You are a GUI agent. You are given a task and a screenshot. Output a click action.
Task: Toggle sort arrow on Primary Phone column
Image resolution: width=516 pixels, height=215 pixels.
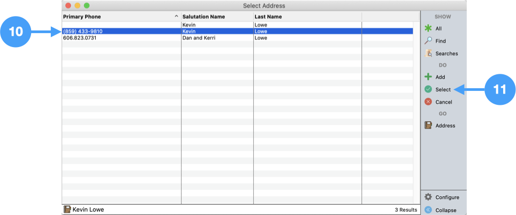tap(176, 17)
